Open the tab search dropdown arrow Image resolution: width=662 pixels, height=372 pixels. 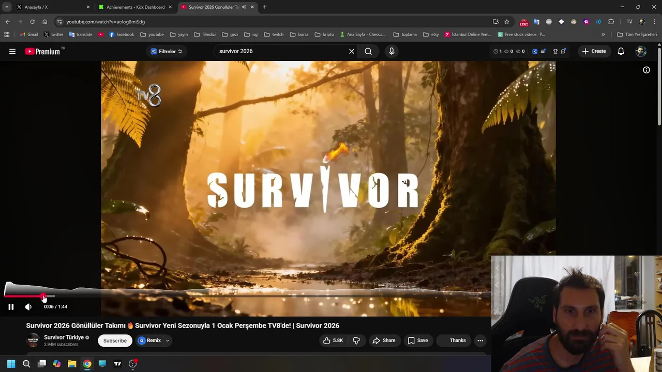[7, 7]
